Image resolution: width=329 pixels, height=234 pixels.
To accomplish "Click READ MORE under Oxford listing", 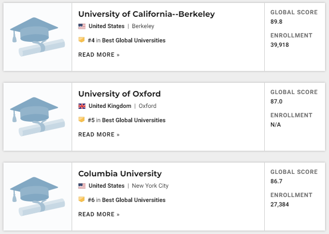I will 99,134.
